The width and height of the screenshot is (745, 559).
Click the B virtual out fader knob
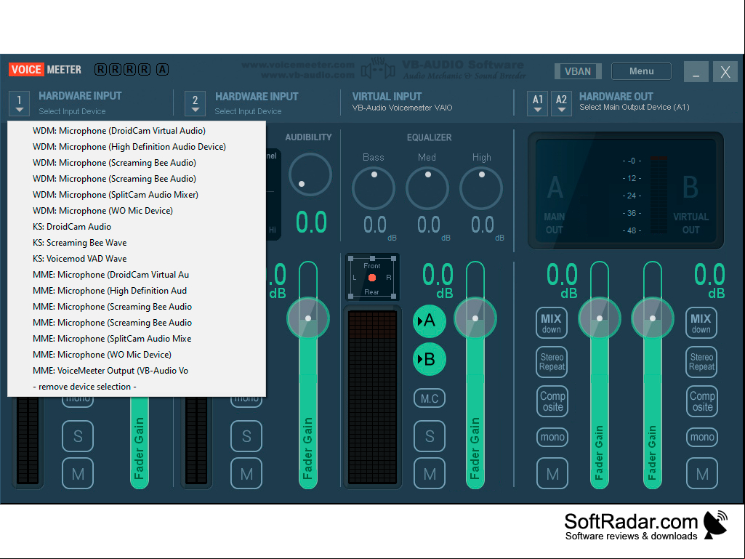click(653, 318)
